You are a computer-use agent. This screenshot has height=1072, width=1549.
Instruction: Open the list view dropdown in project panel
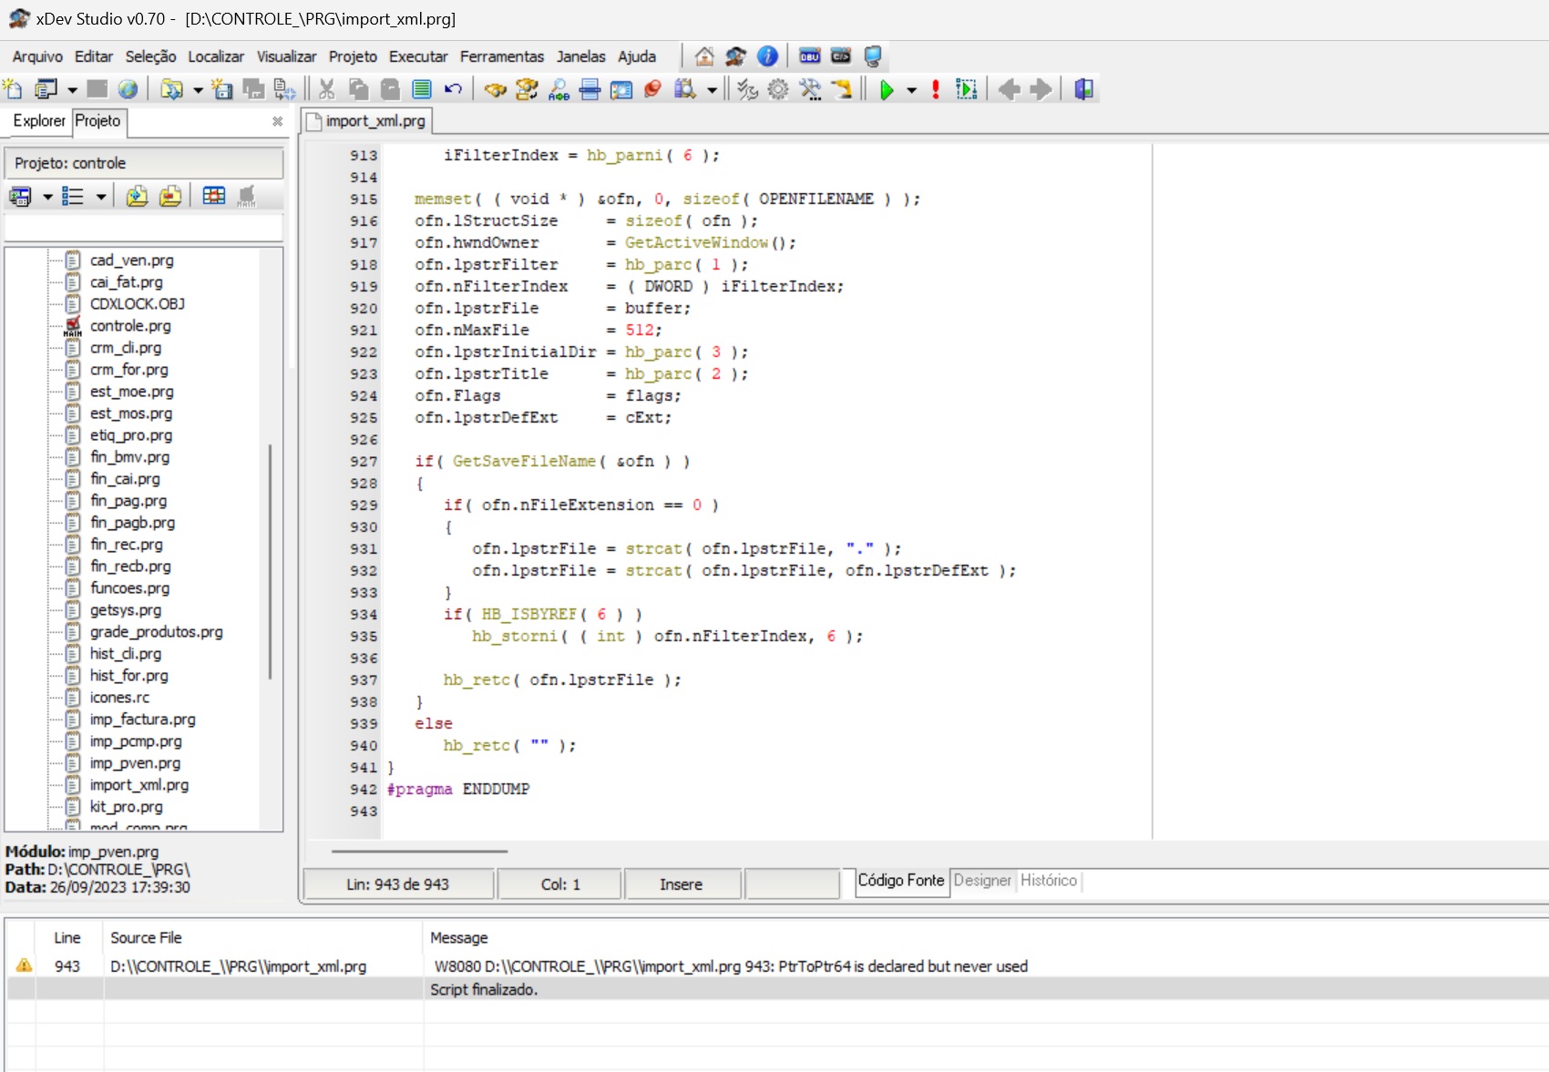pyautogui.click(x=100, y=197)
